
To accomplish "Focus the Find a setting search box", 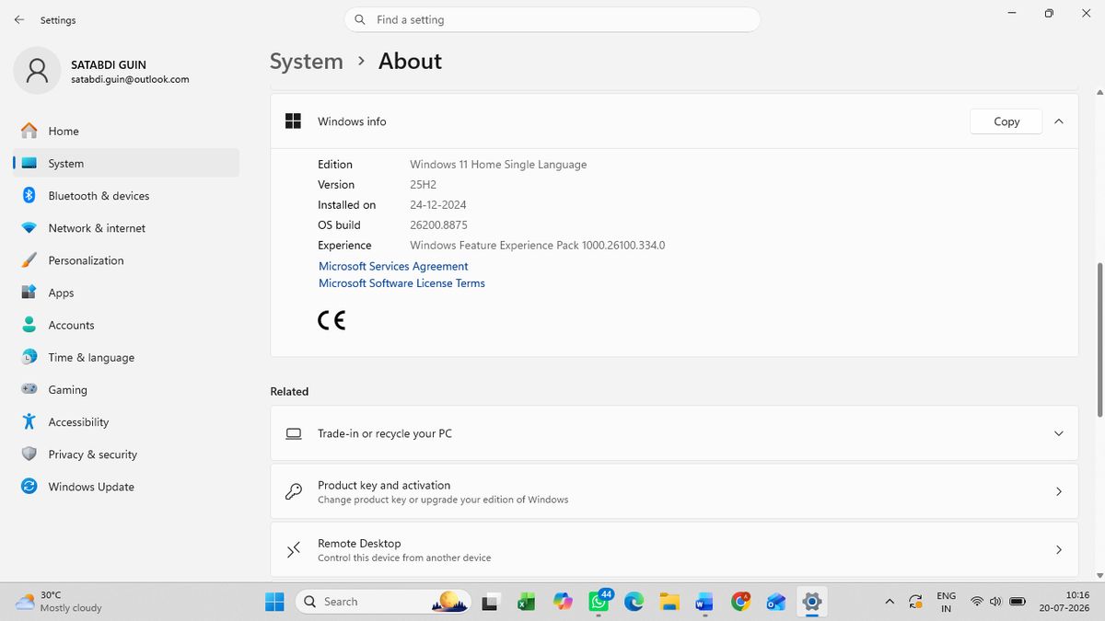I will 552,19.
